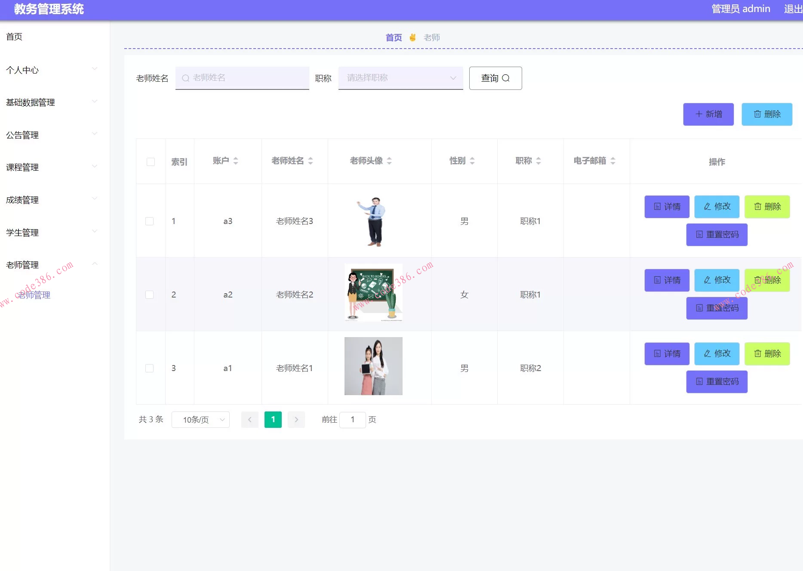
Task: Click 重置密码 for teacher 老师姓名2
Action: [x=717, y=308]
